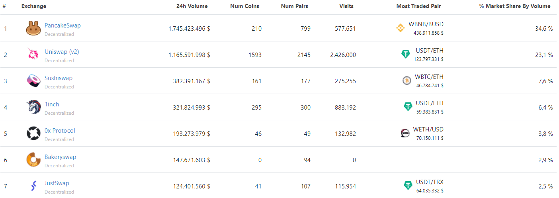This screenshot has height=198, width=559.
Task: Click the 23,1 % market share value
Action: [x=544, y=55]
